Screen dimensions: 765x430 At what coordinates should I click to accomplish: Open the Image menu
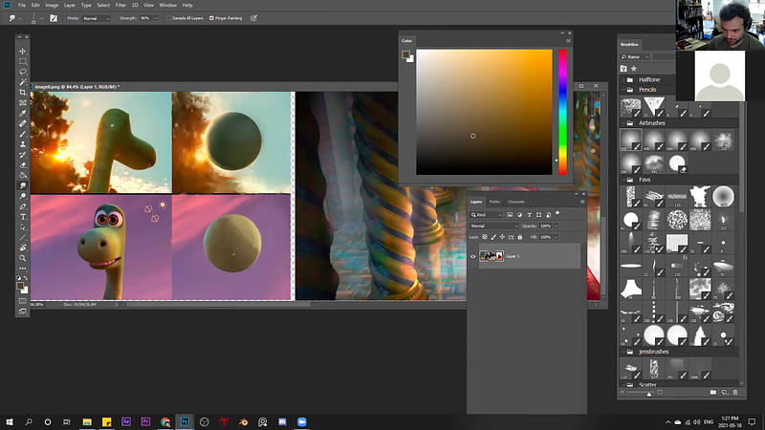[52, 5]
